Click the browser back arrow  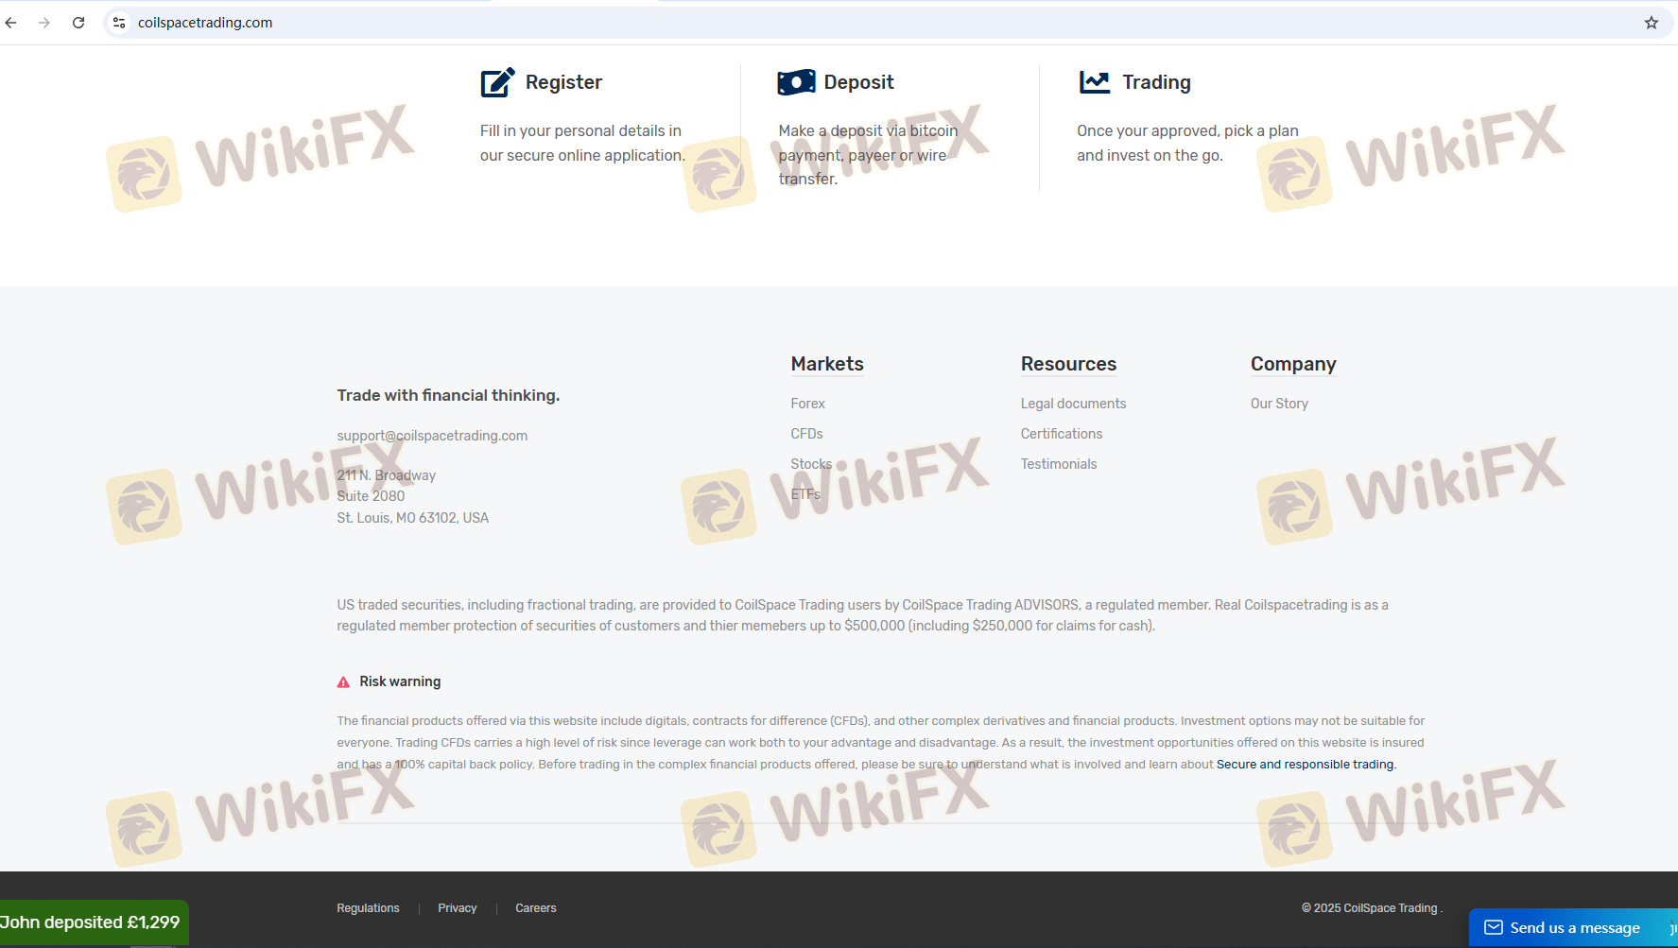[x=11, y=23]
